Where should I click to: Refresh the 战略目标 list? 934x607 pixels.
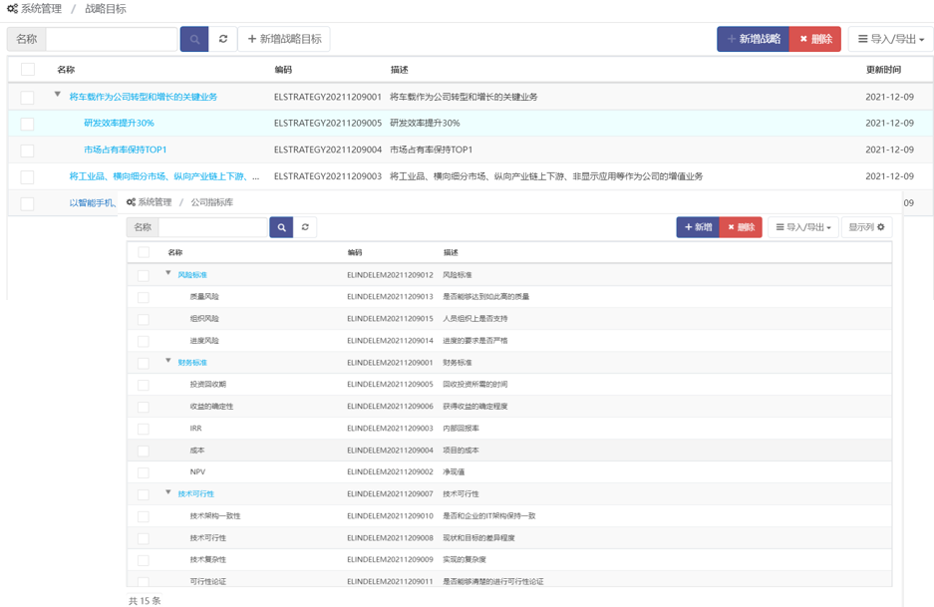(x=223, y=39)
